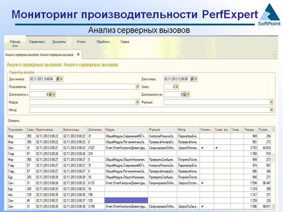The height and width of the screenshot is (212, 283).
Task: Sort by the Время начала column header
Action: tap(49, 129)
